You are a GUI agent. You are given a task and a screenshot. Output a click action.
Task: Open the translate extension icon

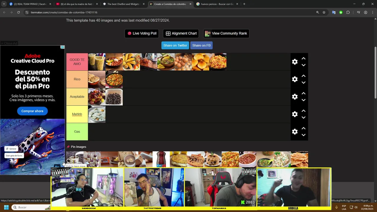(x=334, y=12)
